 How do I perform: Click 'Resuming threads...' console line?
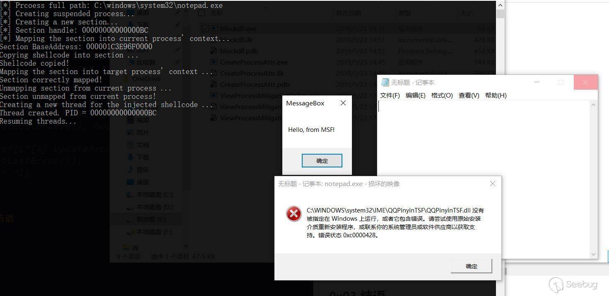point(38,121)
